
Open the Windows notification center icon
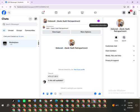click(x=136, y=105)
